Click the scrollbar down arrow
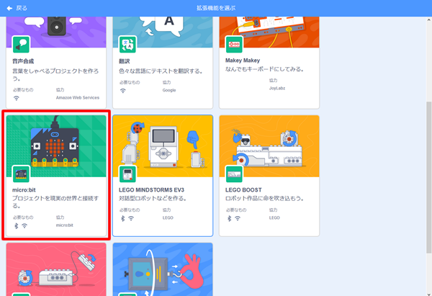This screenshot has height=296, width=432. point(429,294)
